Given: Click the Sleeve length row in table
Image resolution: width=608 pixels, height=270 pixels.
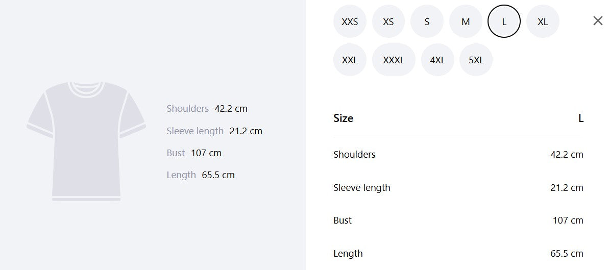Looking at the screenshot, I should [458, 188].
